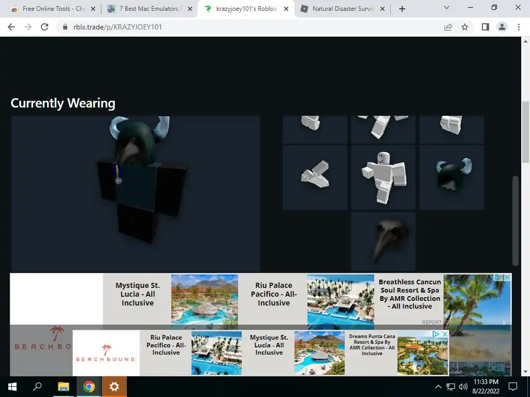530x397 pixels.
Task: Open Breathless Cancun Soul Resort ad
Action: point(443,299)
